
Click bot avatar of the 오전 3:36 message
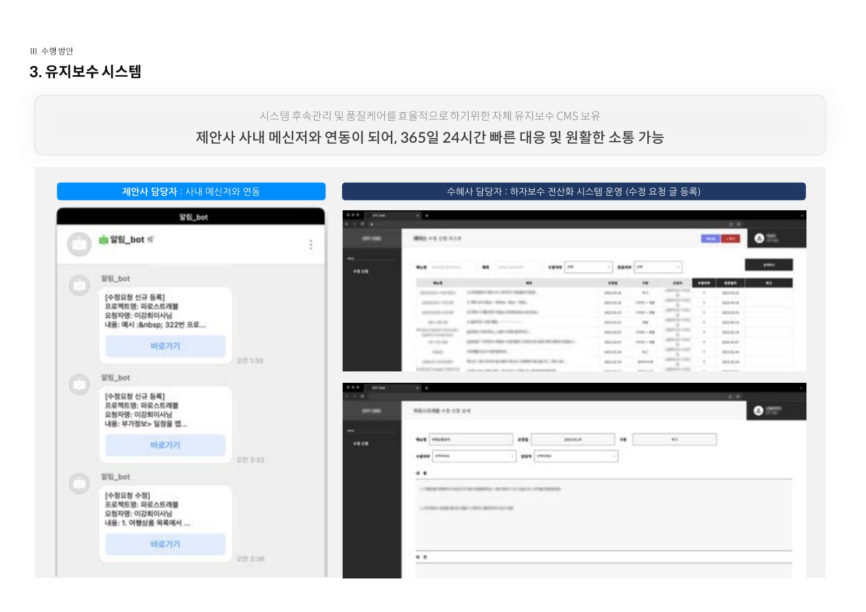[x=80, y=483]
